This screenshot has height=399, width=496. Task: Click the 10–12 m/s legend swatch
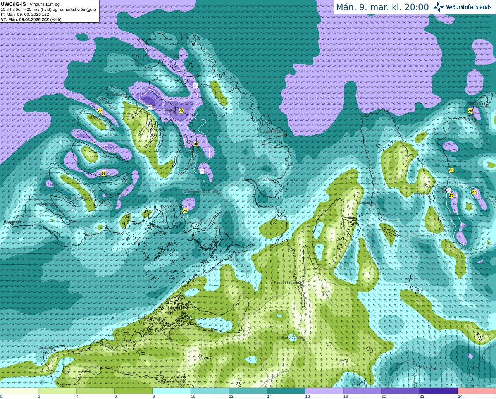coord(210,391)
